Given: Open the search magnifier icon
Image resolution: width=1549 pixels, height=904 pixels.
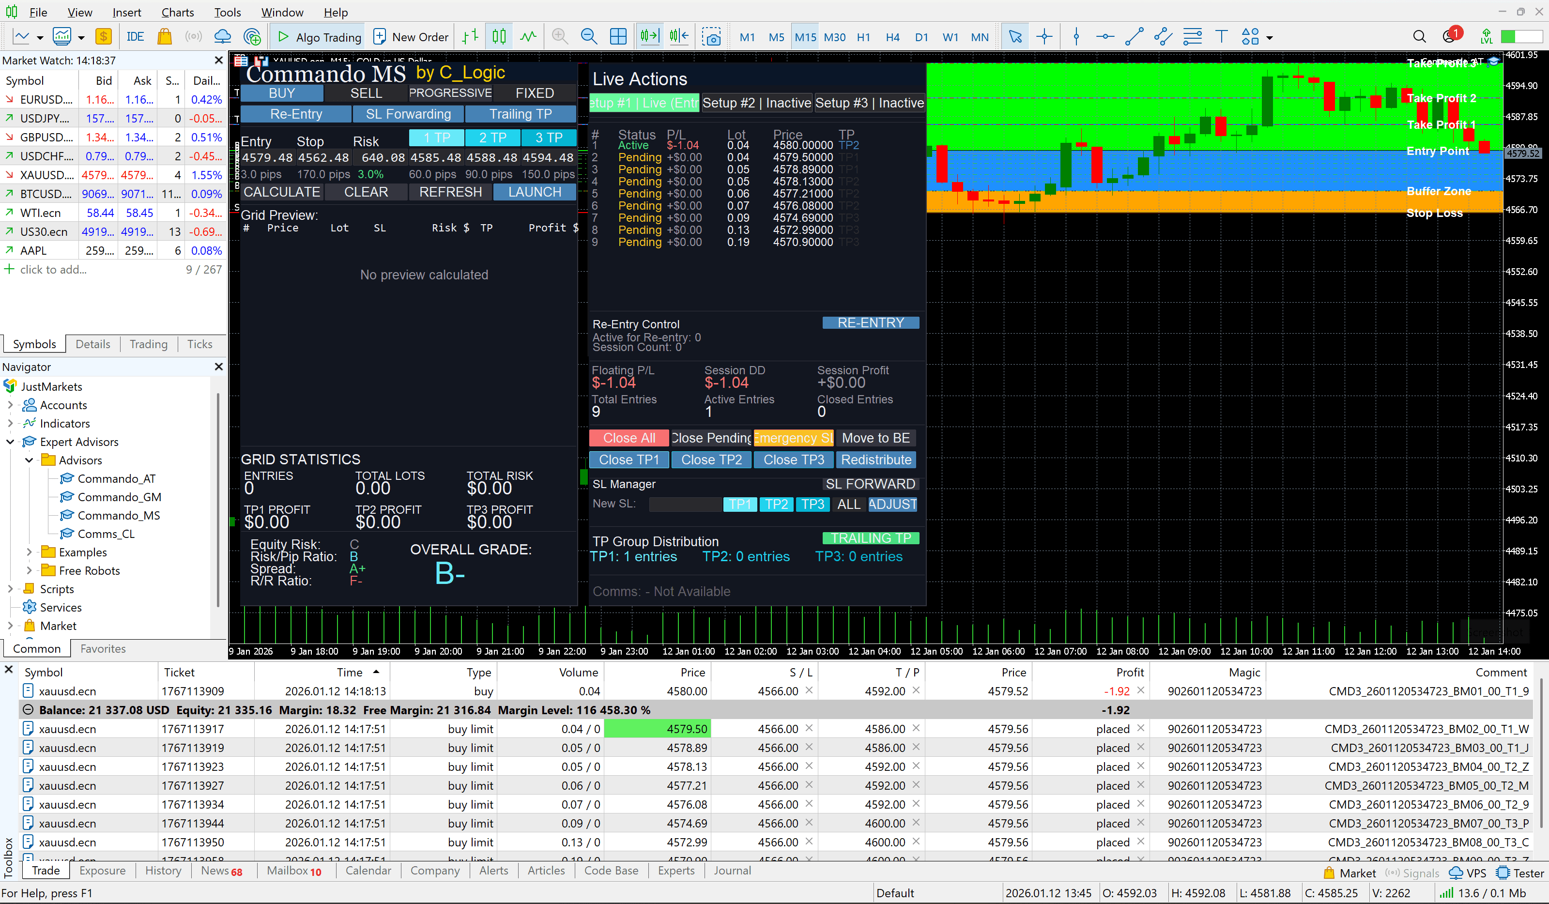Looking at the screenshot, I should click(1419, 37).
